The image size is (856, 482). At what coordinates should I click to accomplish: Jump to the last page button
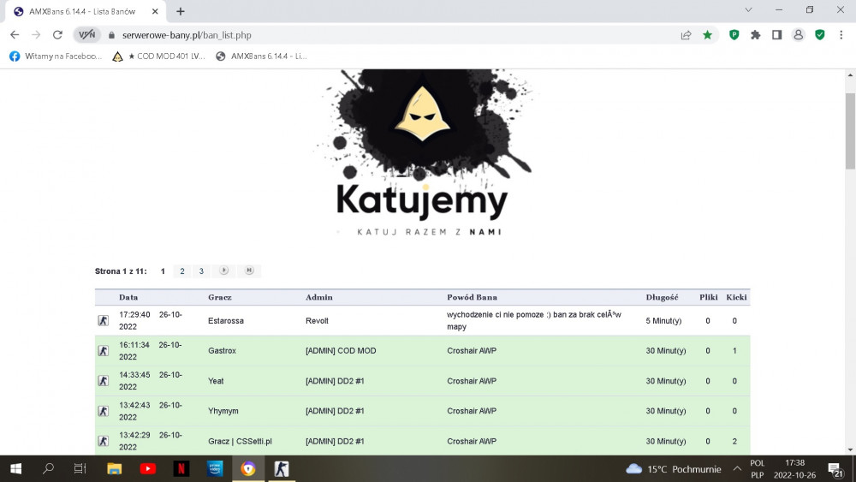click(x=249, y=271)
